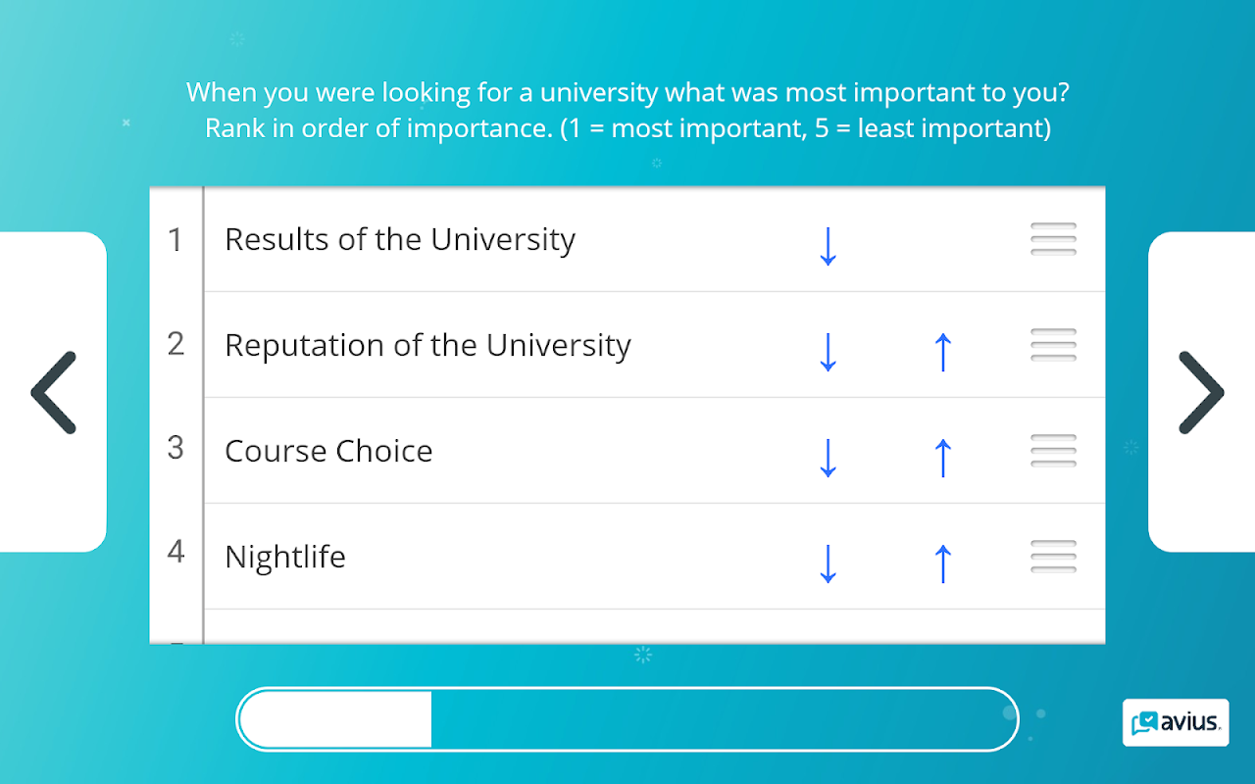Move Course Choice up one rank

coord(942,457)
